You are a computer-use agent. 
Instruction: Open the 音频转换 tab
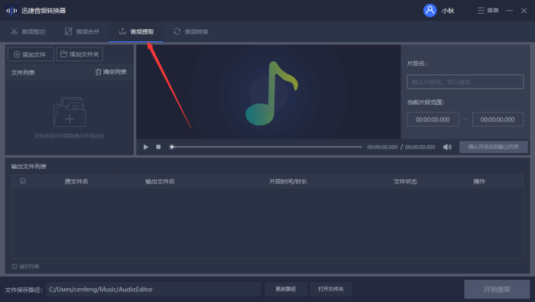click(x=191, y=32)
